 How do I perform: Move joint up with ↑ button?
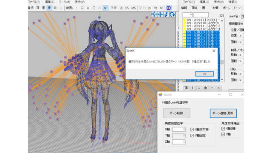(193, 88)
